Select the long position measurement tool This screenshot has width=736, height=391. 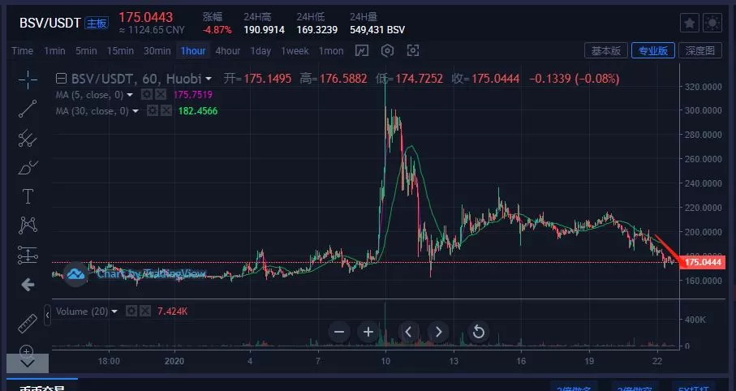click(x=28, y=255)
